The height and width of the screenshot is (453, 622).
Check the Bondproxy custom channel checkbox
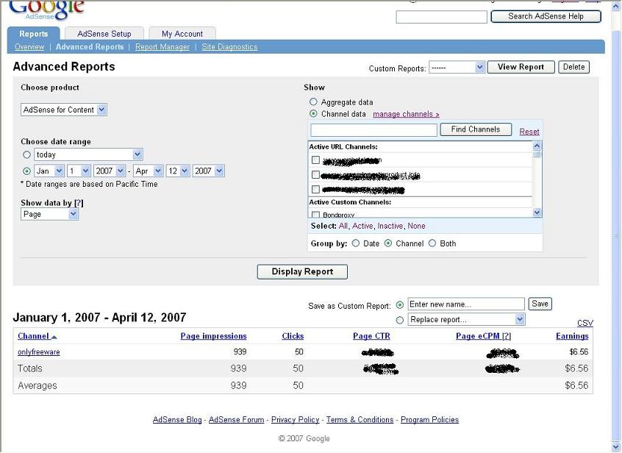coord(315,215)
